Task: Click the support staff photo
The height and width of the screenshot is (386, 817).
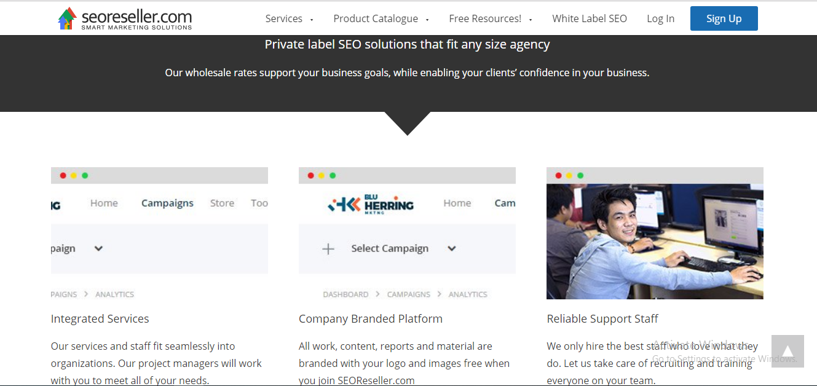Action: 655,241
